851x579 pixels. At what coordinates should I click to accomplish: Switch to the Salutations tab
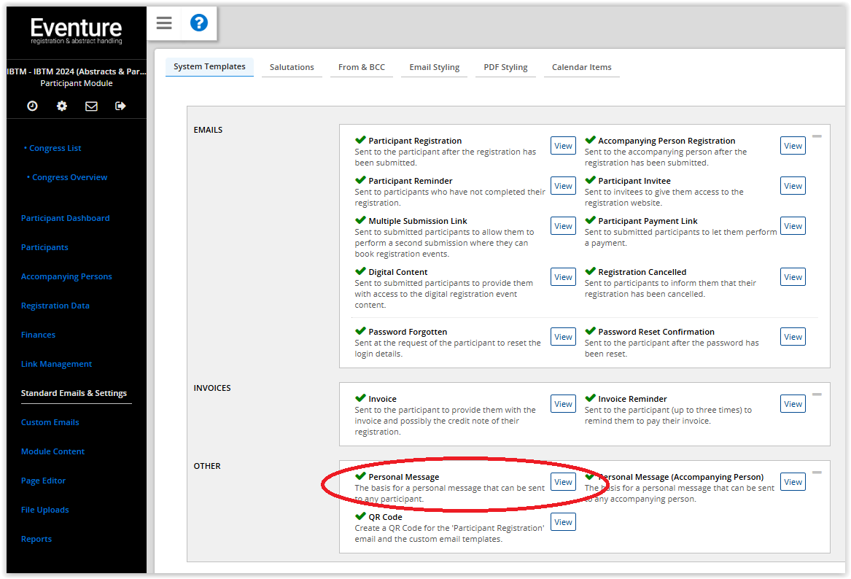(292, 67)
